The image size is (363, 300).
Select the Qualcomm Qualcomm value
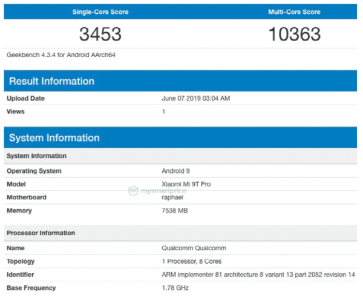194,248
